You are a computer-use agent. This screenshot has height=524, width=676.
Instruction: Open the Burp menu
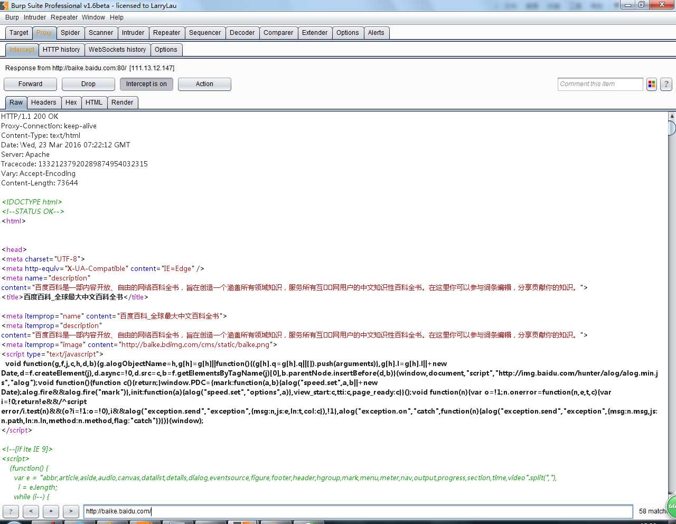[x=12, y=17]
